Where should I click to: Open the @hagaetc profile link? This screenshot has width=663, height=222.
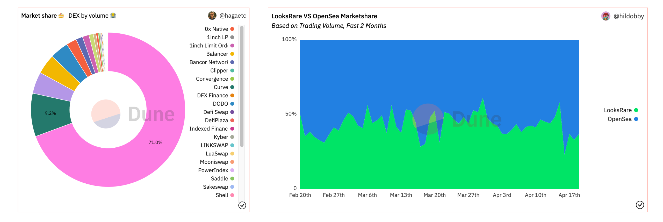click(x=233, y=16)
